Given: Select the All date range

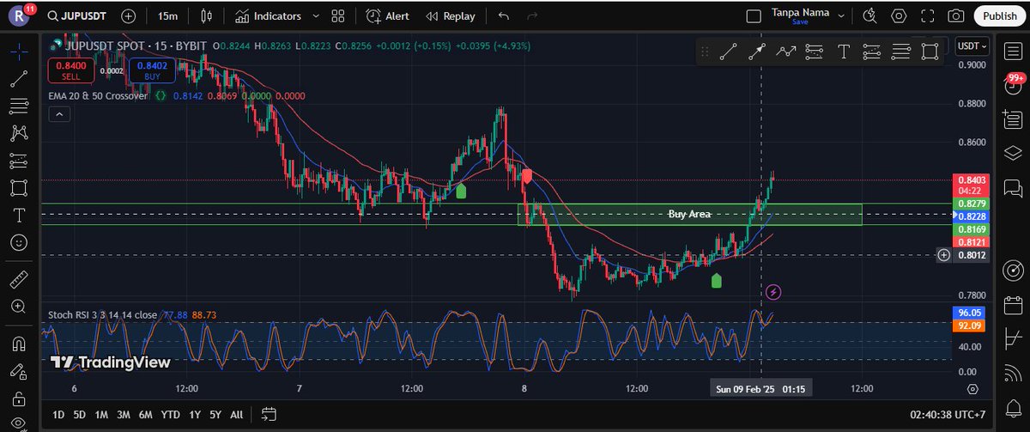Looking at the screenshot, I should [236, 414].
